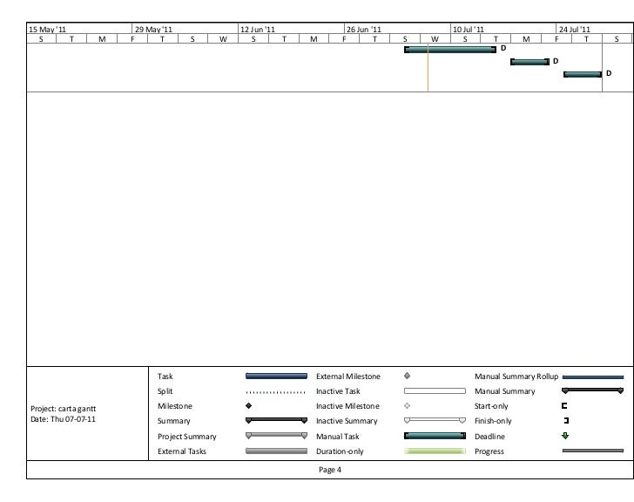
Task: Click the Progress gray line symbol
Action: point(593,451)
